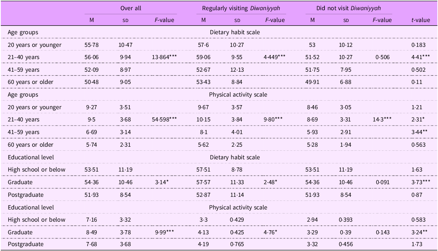This screenshot has height=251, width=438.
Task: Click the mean 4·19 cell
Action: (x=203, y=244)
